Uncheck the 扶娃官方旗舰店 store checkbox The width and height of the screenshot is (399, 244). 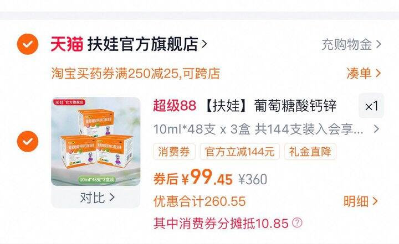[28, 44]
